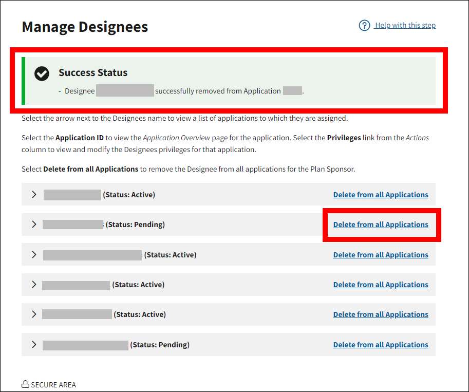This screenshot has width=469, height=392.
Task: Expand the first designee row marked Active
Action: coord(34,195)
